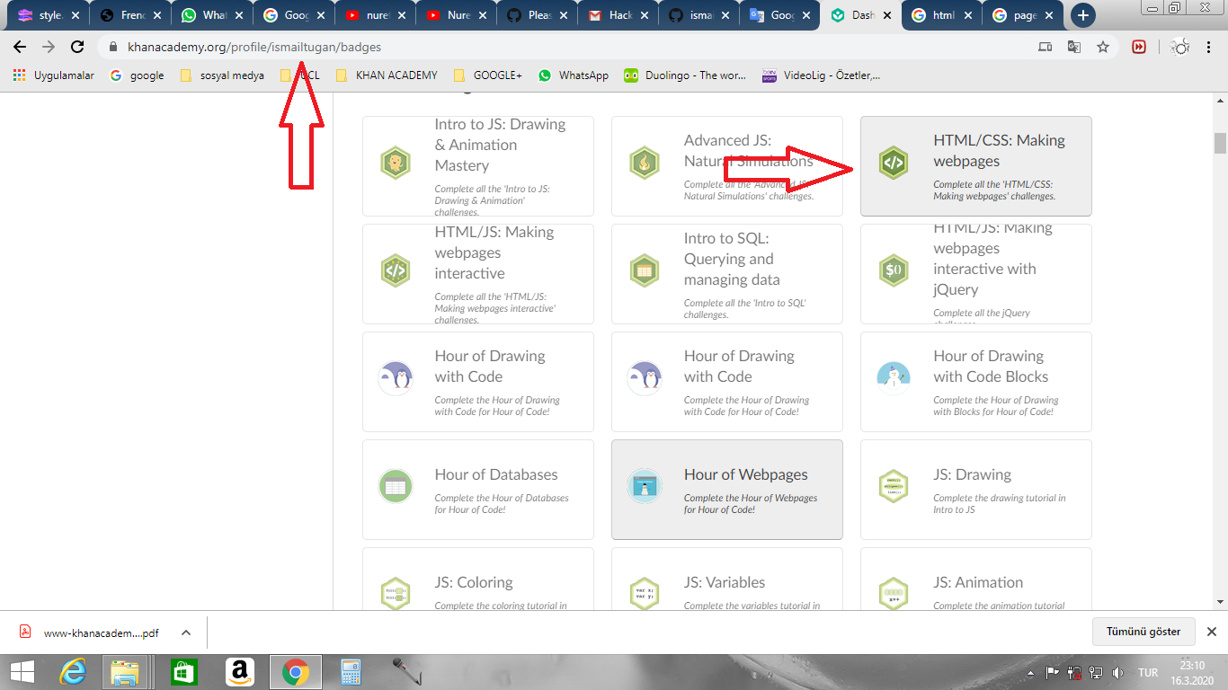The width and height of the screenshot is (1228, 690).
Task: Click the volume icon in system tray
Action: pyautogui.click(x=1117, y=672)
